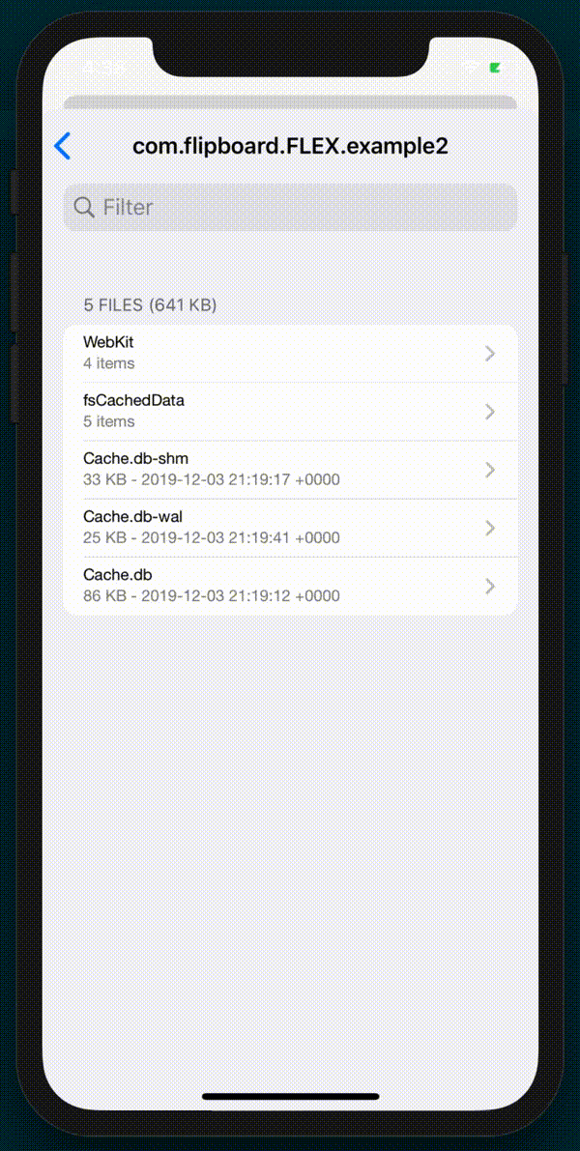The height and width of the screenshot is (1151, 580).
Task: Click the chevron on the WebKit row
Action: 490,354
